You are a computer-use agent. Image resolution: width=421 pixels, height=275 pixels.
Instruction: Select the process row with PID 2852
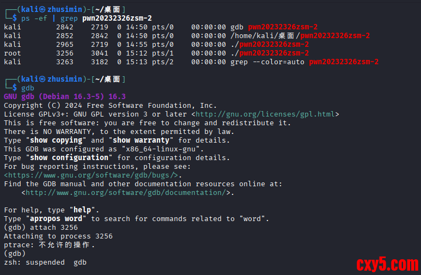click(x=186, y=35)
